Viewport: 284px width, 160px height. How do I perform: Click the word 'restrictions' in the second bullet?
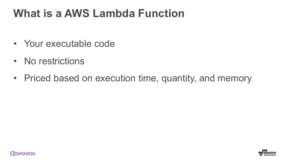coord(61,61)
